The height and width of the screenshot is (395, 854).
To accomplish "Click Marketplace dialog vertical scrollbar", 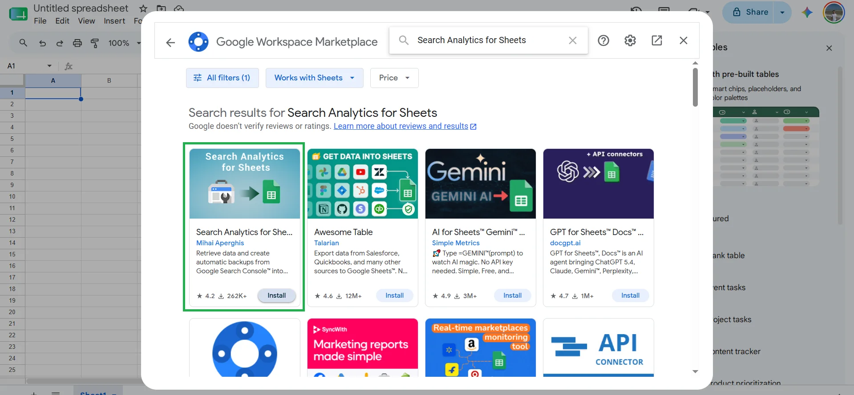I will [x=695, y=87].
